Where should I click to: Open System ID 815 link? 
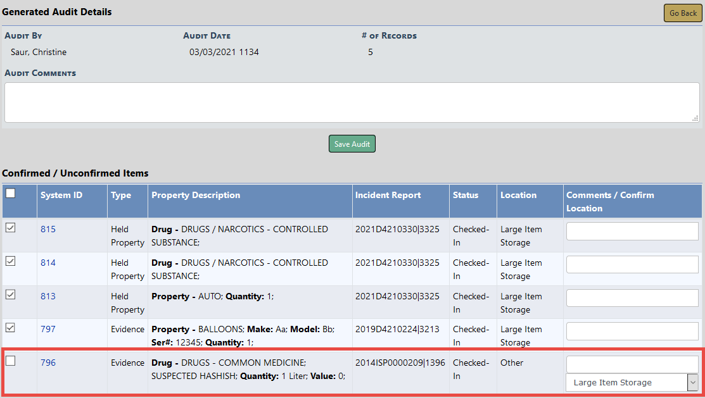[48, 229]
